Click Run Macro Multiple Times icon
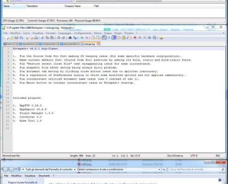The width and height of the screenshot is (228, 184). [150, 38]
